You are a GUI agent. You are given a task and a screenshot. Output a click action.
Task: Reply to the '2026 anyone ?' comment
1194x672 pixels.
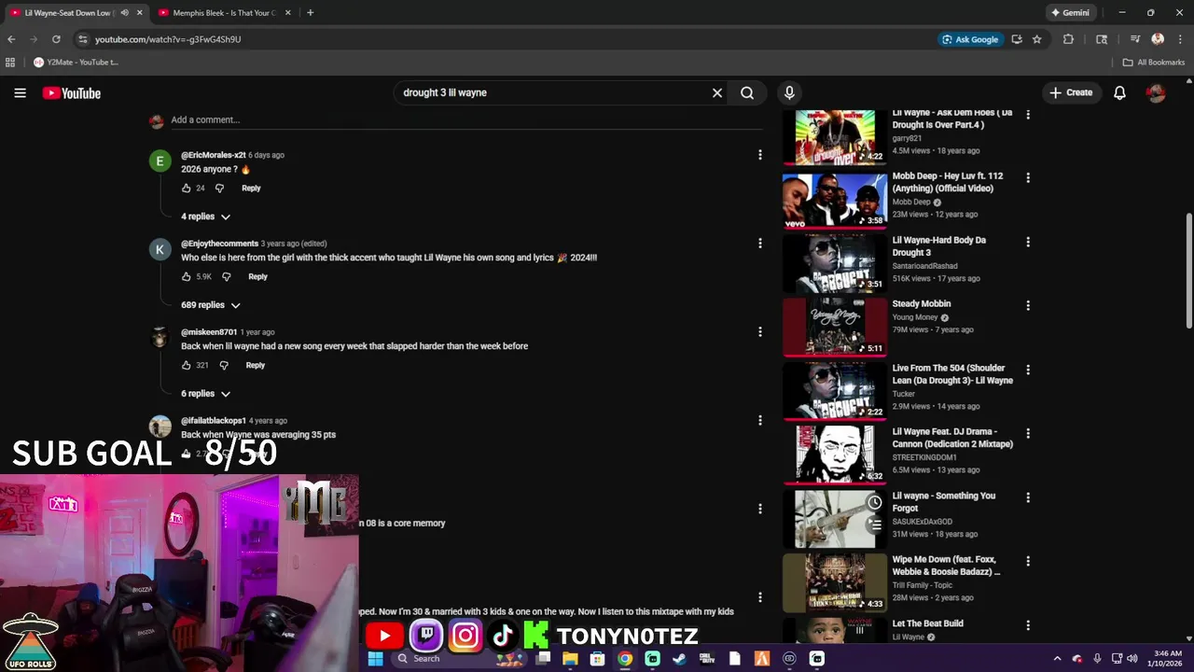251,188
